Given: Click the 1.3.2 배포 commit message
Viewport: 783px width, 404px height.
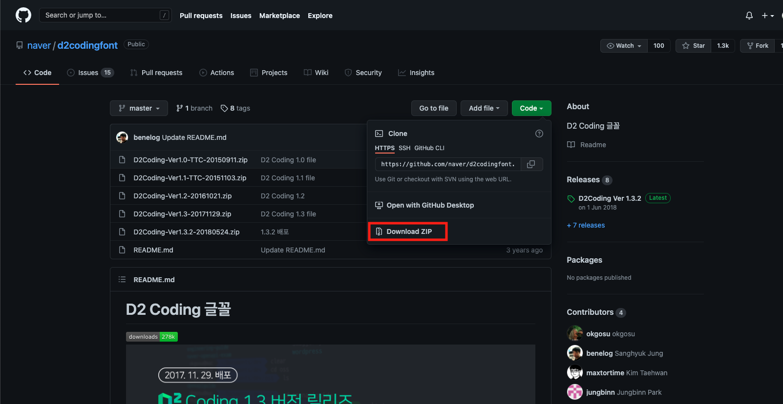Looking at the screenshot, I should (x=275, y=232).
